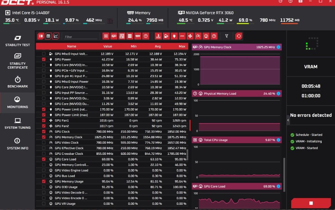Check the GPU Video Clock checkbox
Viewport: 335px width, 210px height.
[x=44, y=142]
